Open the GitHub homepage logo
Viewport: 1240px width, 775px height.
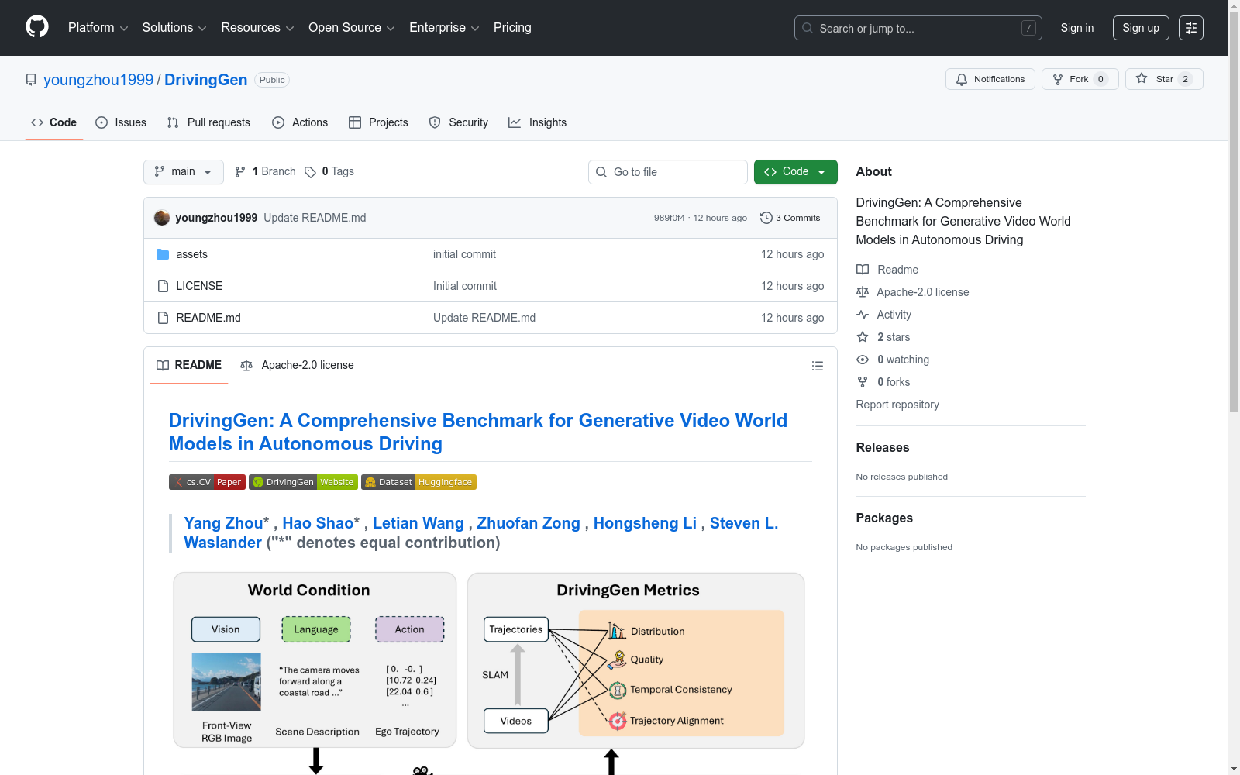tap(37, 27)
